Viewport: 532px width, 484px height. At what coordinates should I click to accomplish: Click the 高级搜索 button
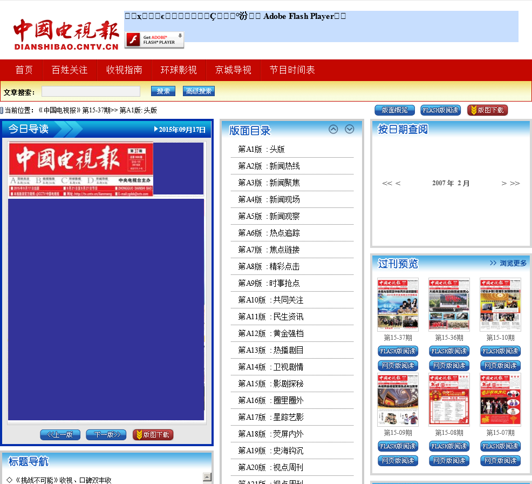click(199, 91)
